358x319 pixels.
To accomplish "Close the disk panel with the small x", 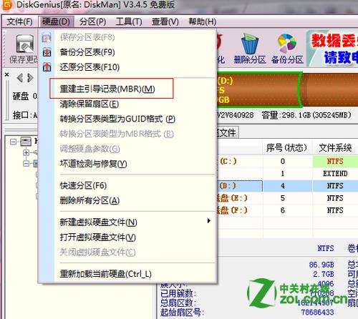I will (x=7, y=74).
